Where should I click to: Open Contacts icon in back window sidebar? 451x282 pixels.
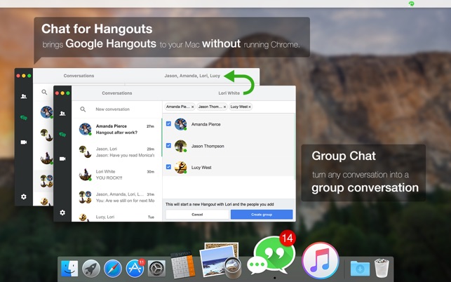24,96
